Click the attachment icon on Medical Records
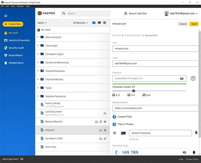Screen dimensions: 201x163 (x=101, y=121)
